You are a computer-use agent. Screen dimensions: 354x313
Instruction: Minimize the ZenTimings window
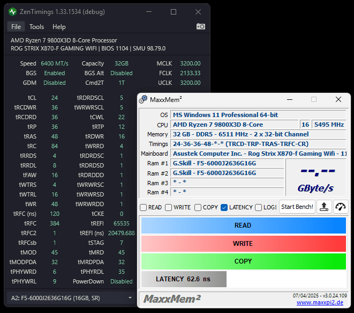149,12
